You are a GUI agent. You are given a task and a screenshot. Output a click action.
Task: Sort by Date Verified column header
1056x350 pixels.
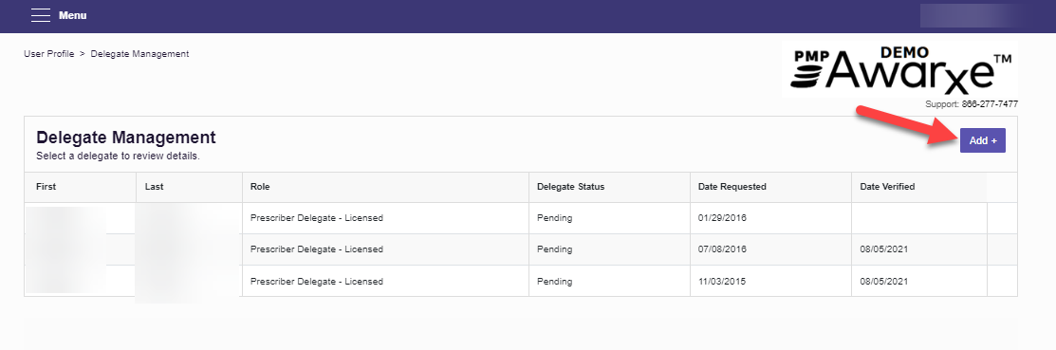(919, 187)
